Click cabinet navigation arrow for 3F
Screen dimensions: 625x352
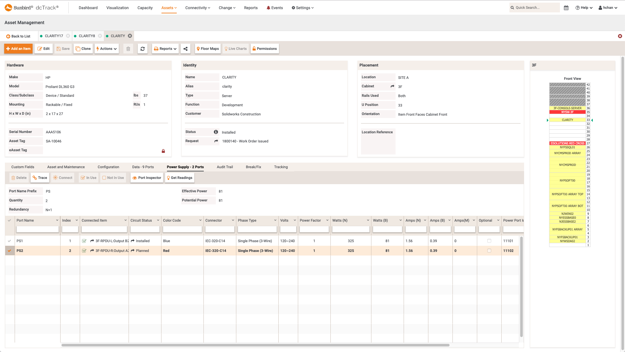[392, 86]
